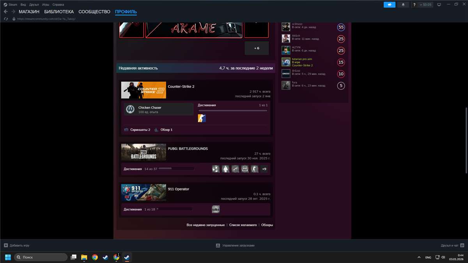The image size is (468, 263).
Task: Click the PUBG achievements progress bar
Action: [x=176, y=169]
